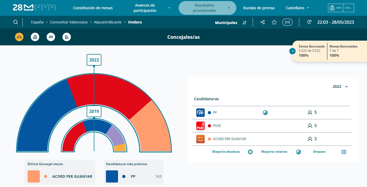
Task: Expand the Castellano language dropdown
Action: point(297,8)
